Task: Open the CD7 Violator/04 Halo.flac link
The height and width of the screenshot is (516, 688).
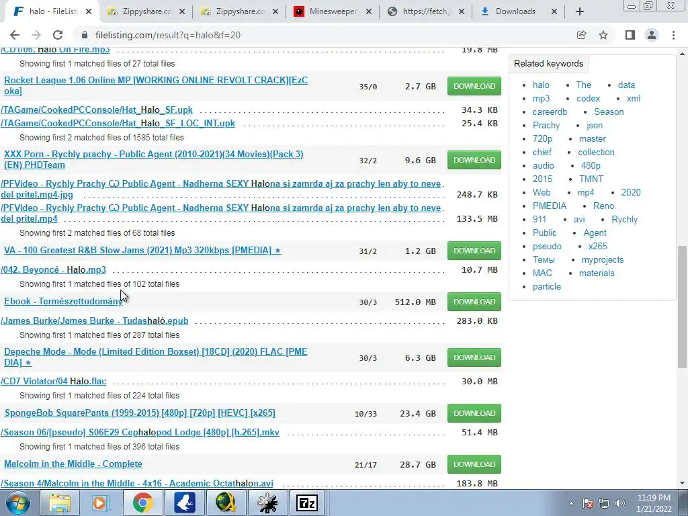Action: point(53,382)
